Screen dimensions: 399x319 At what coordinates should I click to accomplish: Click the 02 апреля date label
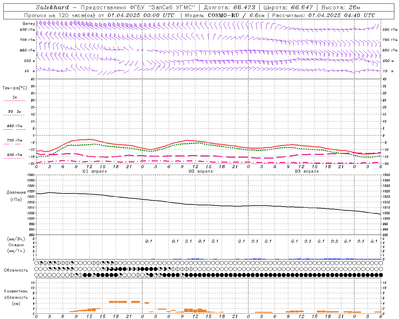pyautogui.click(x=201, y=171)
